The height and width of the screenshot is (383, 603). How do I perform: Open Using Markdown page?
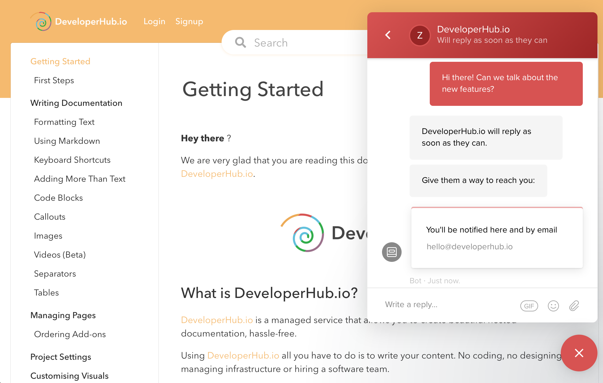67,141
